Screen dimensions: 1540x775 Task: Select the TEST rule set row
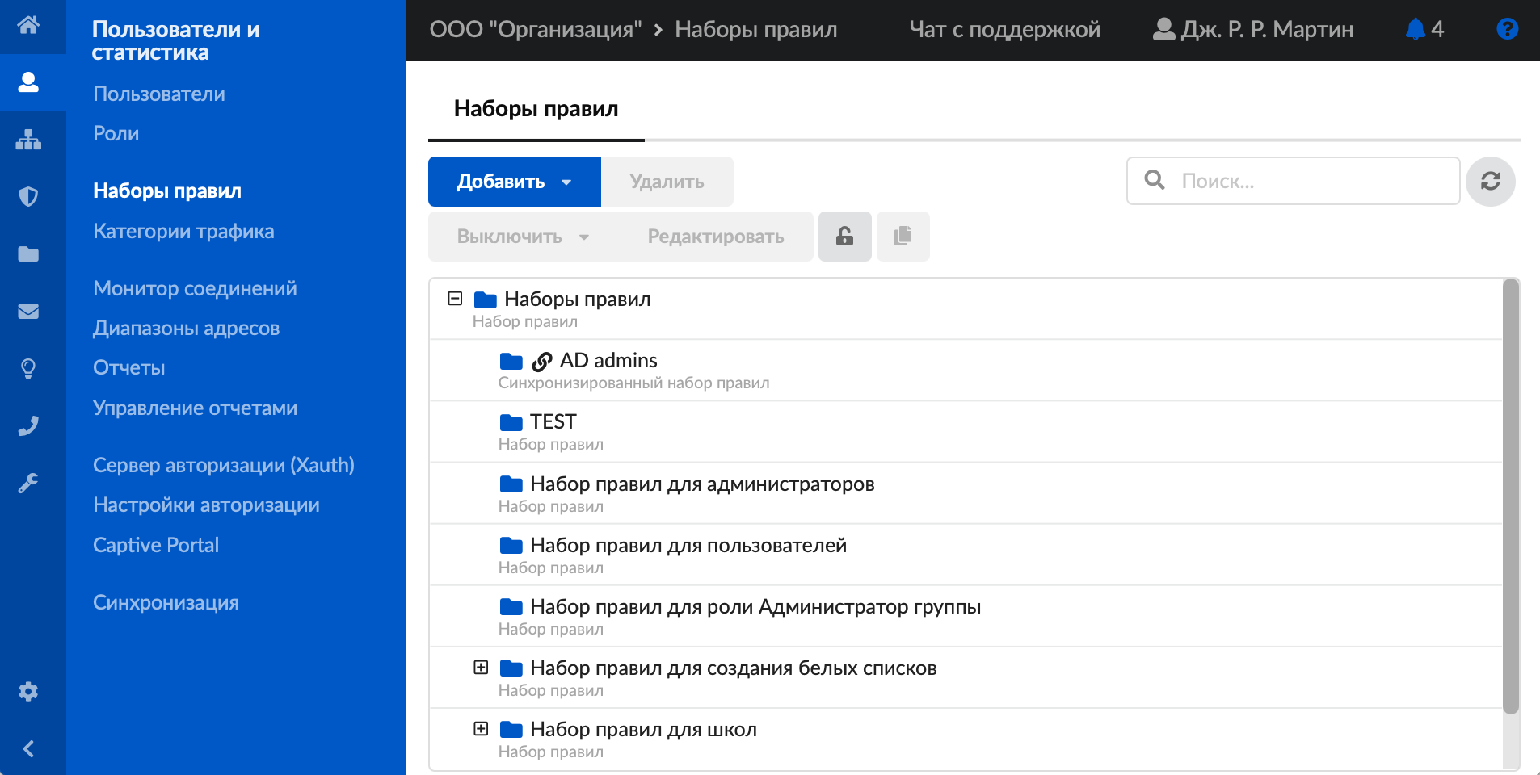[966, 432]
